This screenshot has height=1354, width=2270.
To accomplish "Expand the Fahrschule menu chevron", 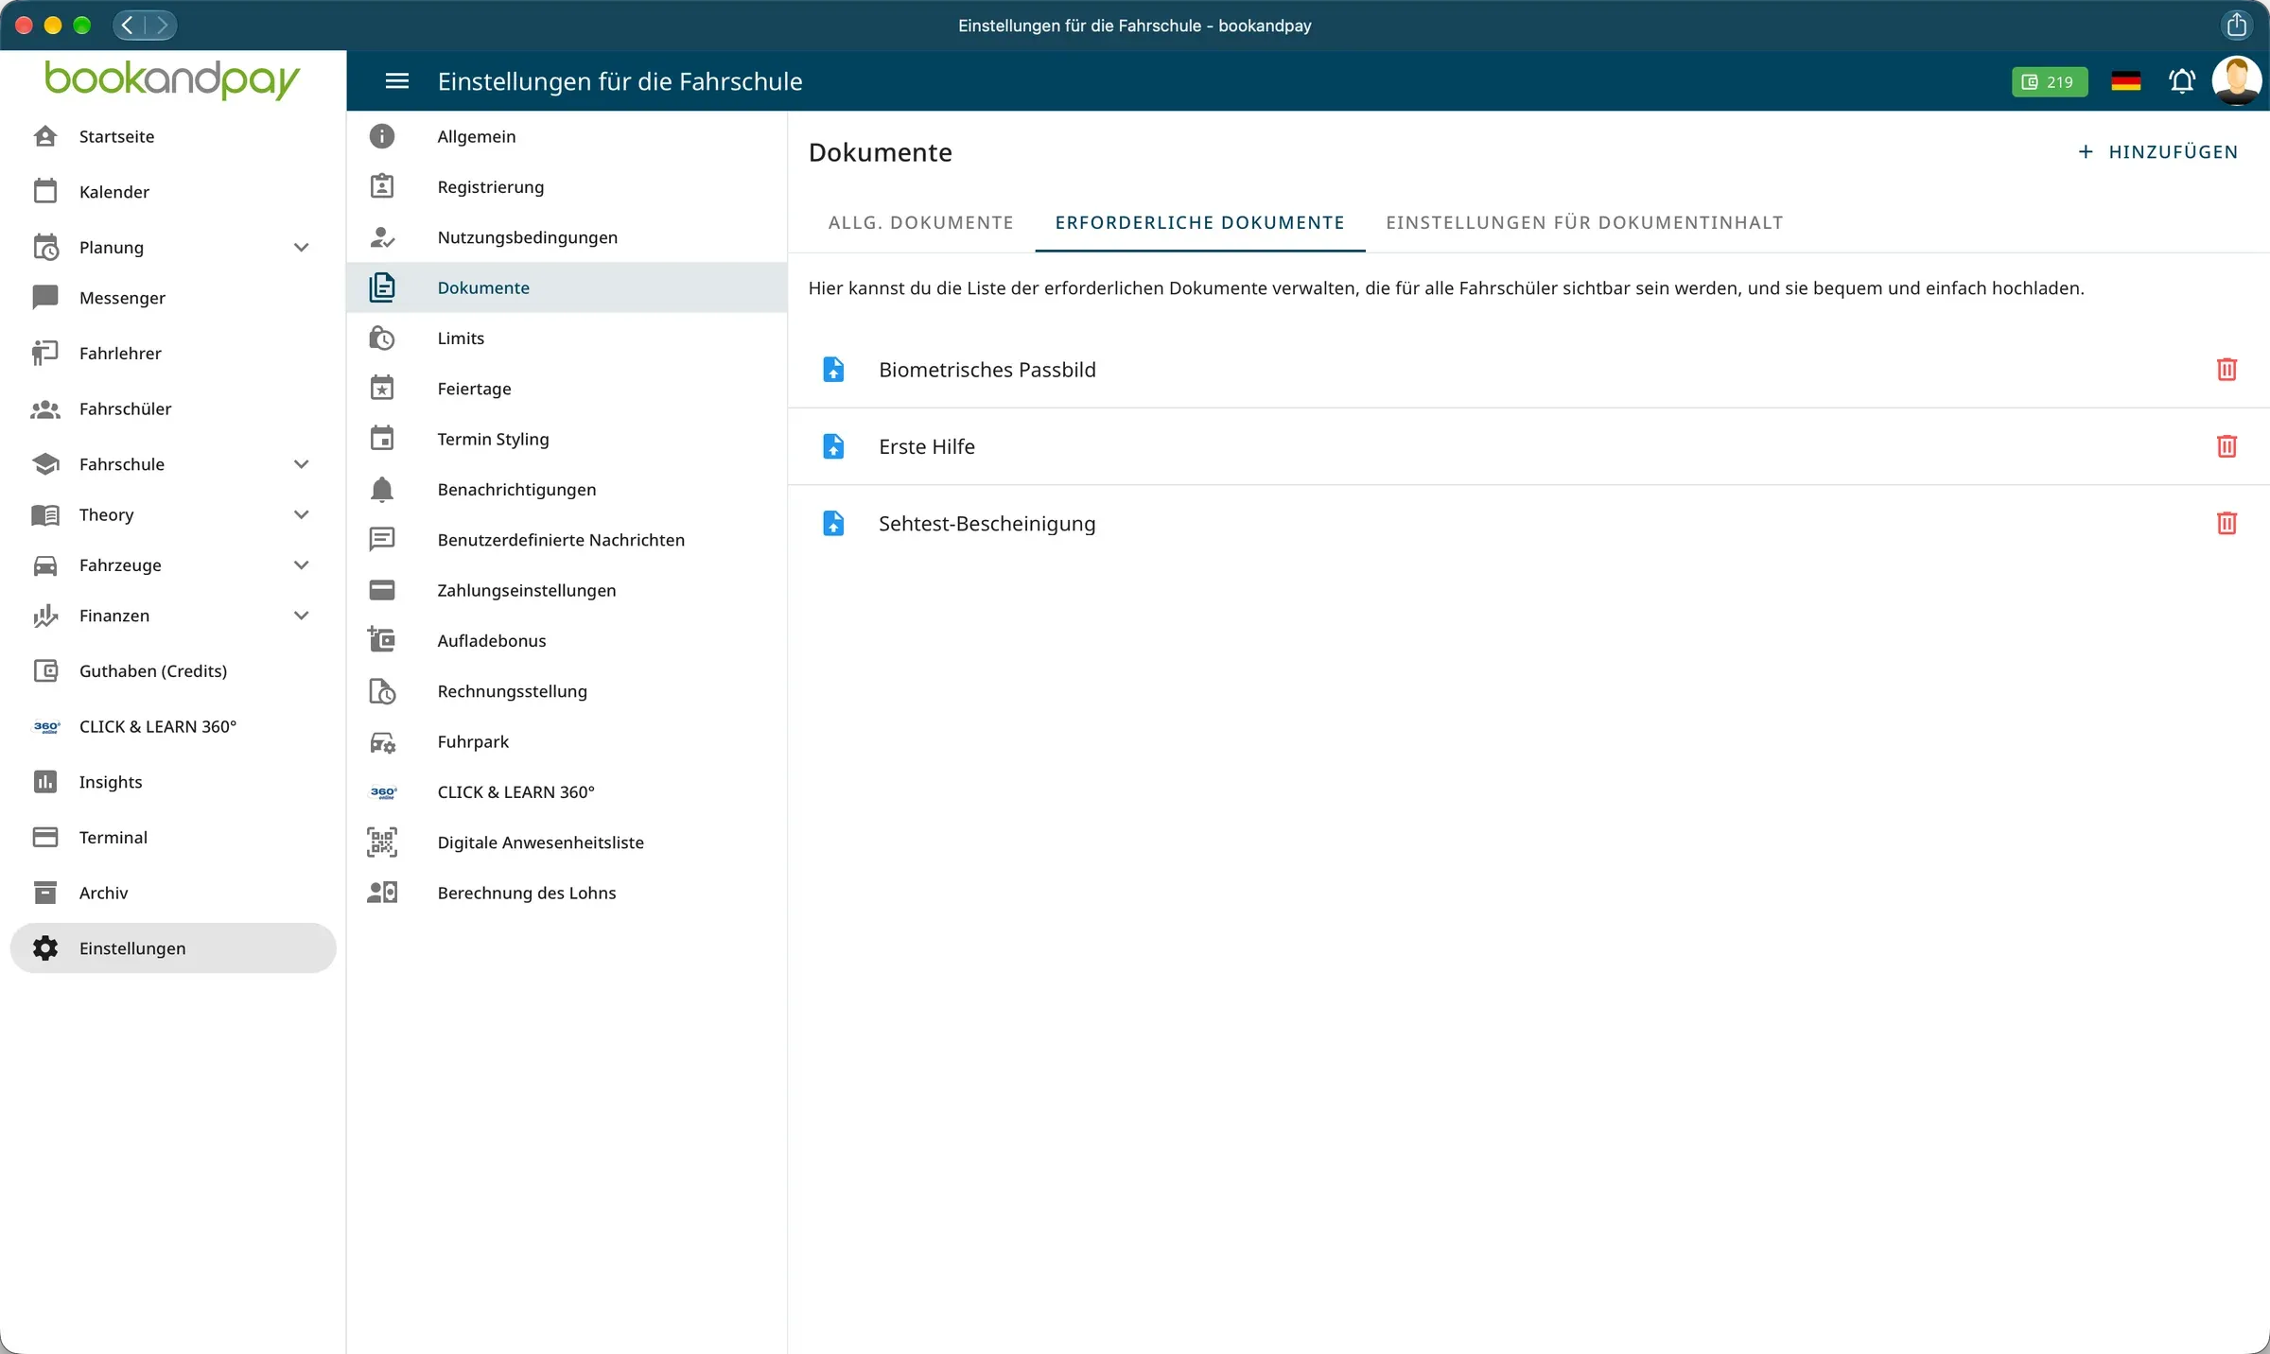I will (x=302, y=464).
